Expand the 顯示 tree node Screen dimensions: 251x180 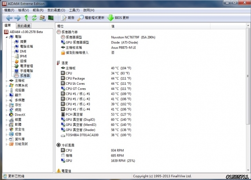tap(7, 96)
